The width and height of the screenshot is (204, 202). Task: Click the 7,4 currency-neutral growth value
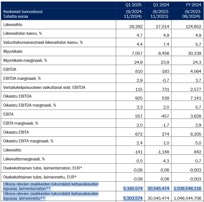point(166,44)
